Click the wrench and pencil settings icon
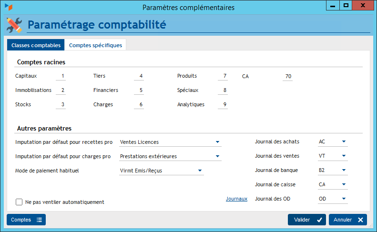377x232 pixels. click(x=14, y=24)
